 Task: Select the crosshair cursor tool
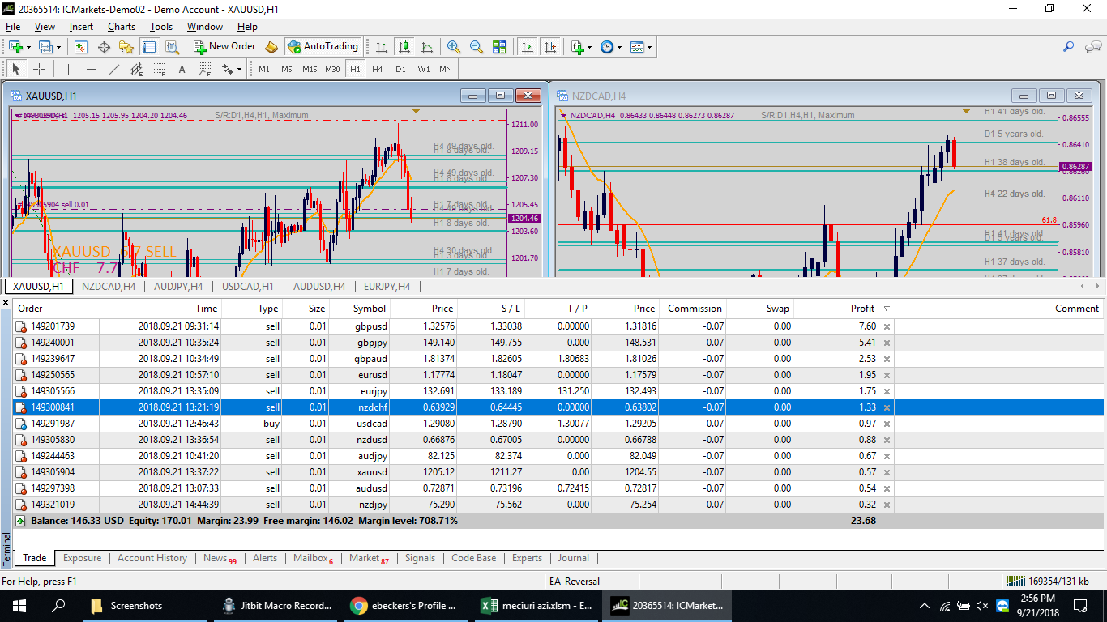coord(39,69)
